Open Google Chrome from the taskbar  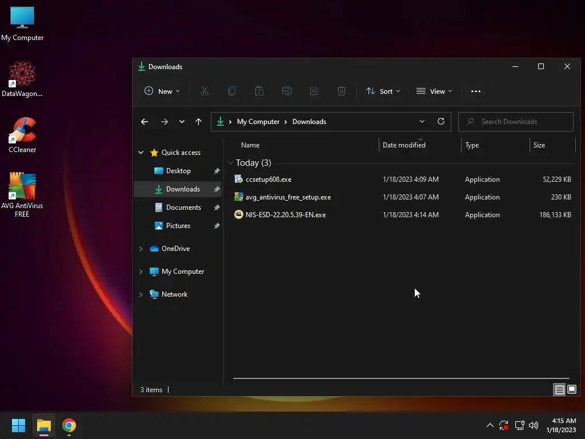point(69,425)
